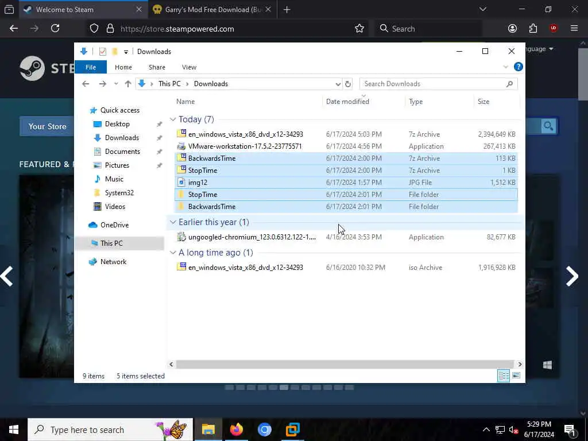Select OneDrive in the navigation pane

(x=114, y=225)
